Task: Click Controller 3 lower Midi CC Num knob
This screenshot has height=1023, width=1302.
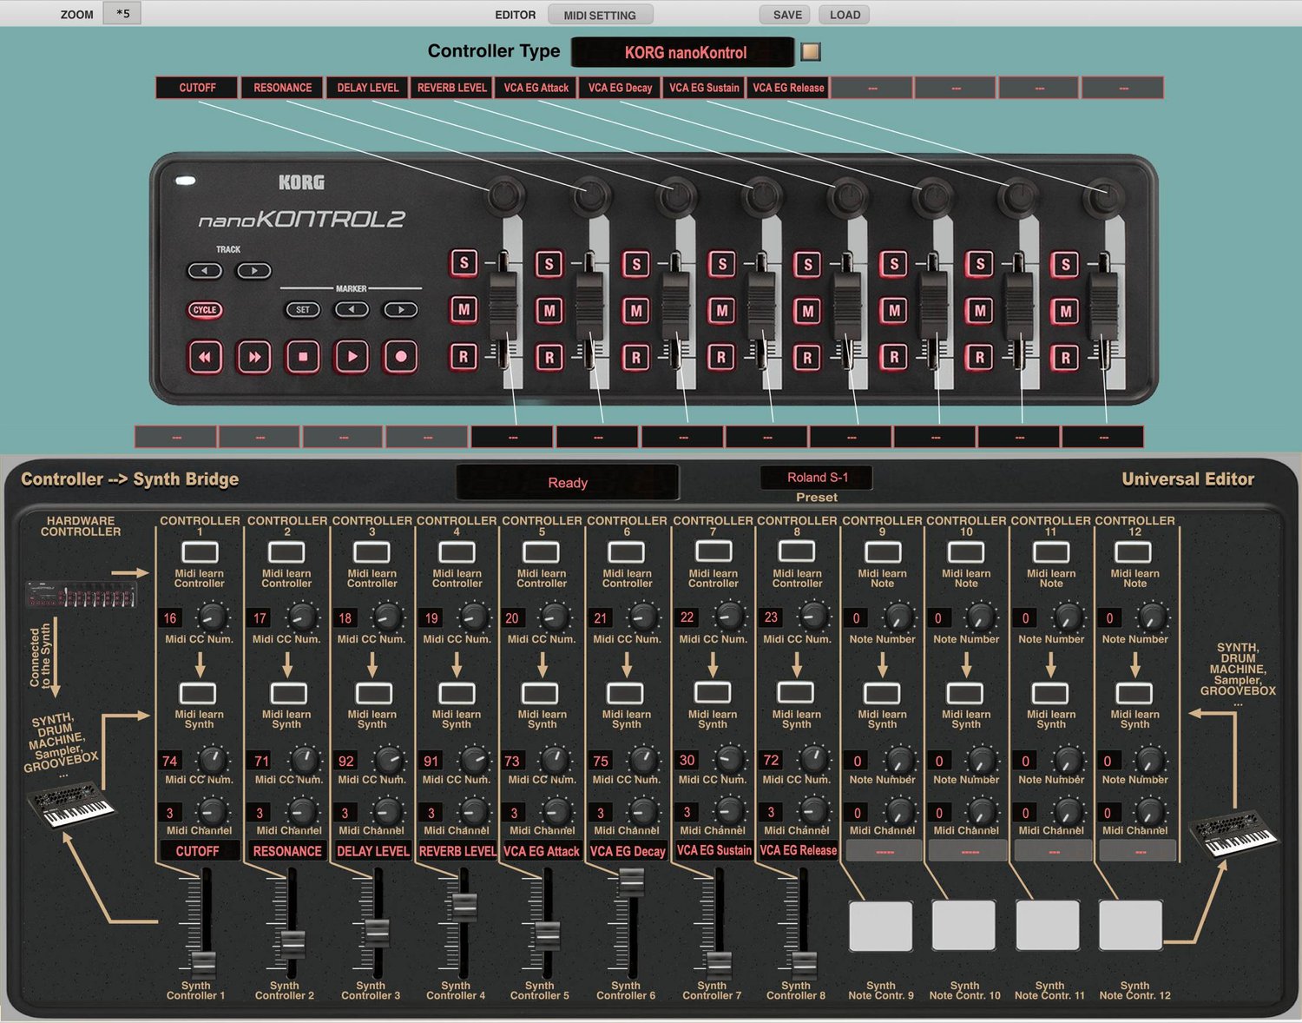Action: point(388,760)
